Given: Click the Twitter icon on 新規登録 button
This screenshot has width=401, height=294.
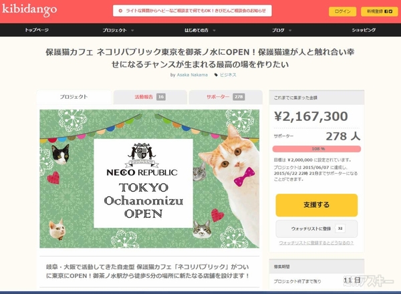Looking at the screenshot, I should click(x=390, y=11).
